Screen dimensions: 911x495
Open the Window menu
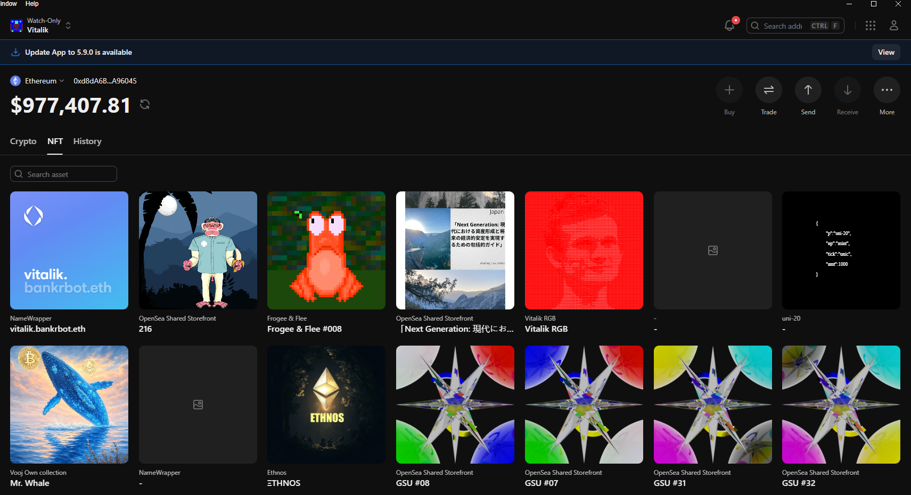9,4
